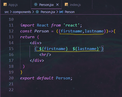The image size is (122, 97).
Task: Click line number 15 in the gutter
Action: [x=11, y=49]
